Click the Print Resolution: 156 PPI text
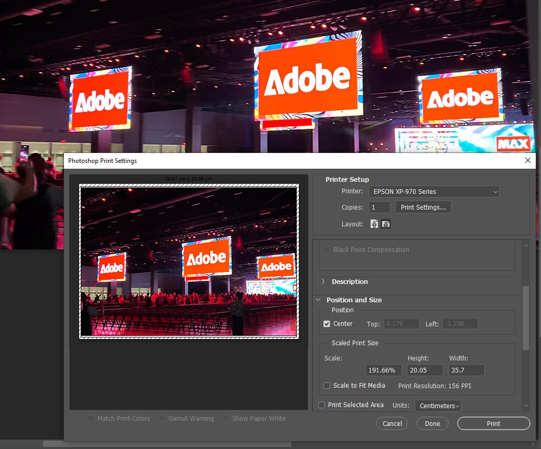The height and width of the screenshot is (449, 541). coord(435,386)
